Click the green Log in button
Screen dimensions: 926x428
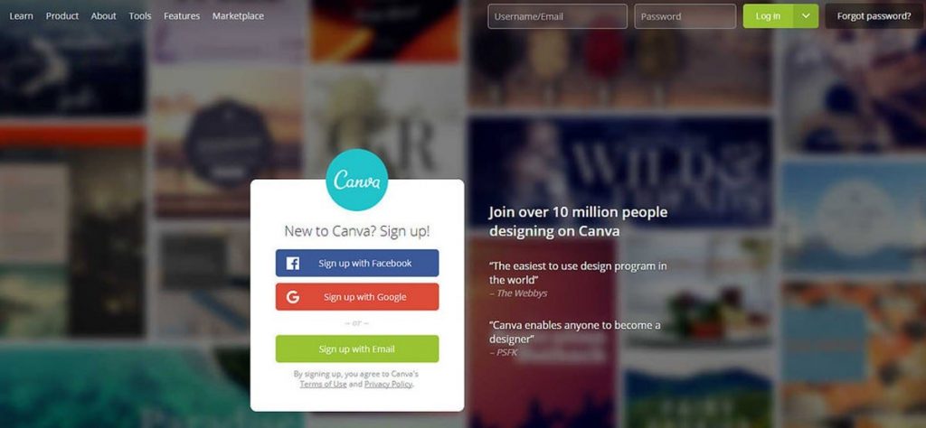pos(769,16)
